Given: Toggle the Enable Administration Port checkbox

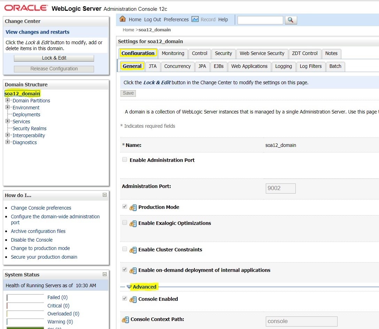Looking at the screenshot, I should pos(125,160).
